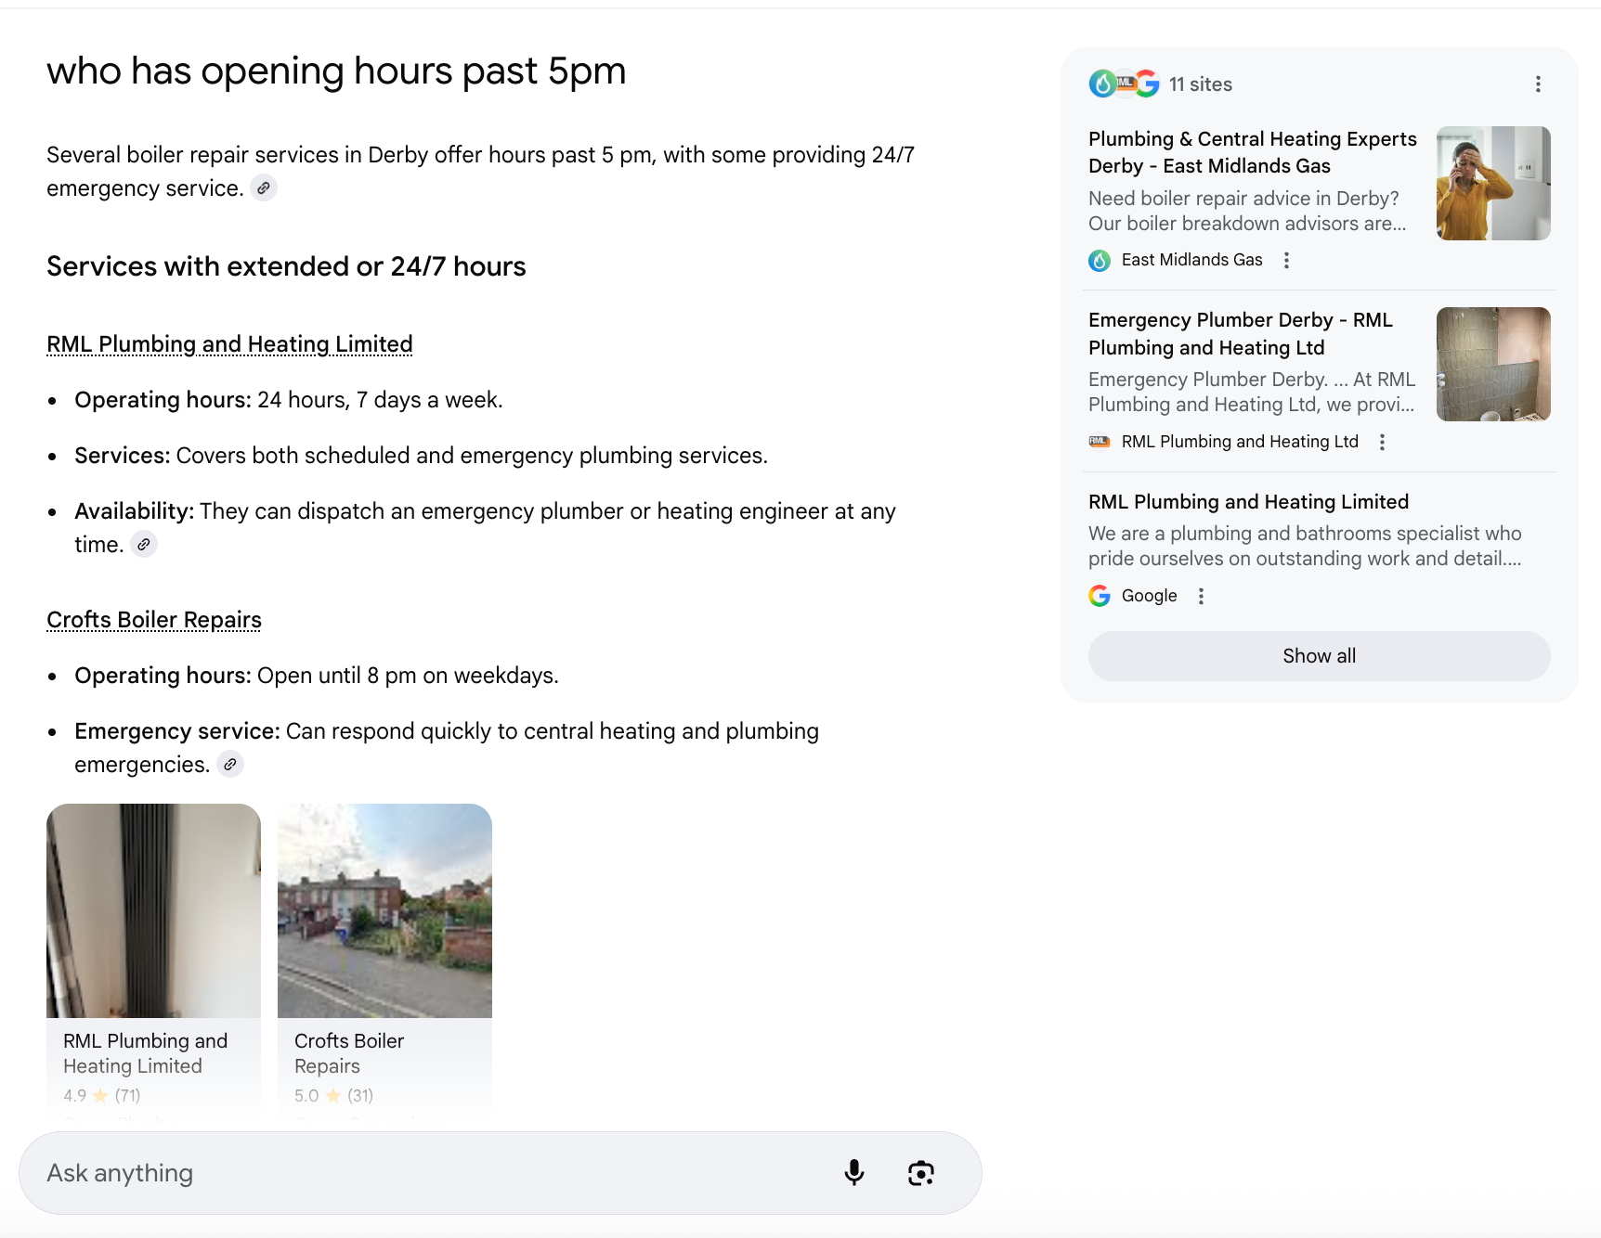Open the Crofts Boiler Repairs heading link
This screenshot has width=1601, height=1238.
154,620
